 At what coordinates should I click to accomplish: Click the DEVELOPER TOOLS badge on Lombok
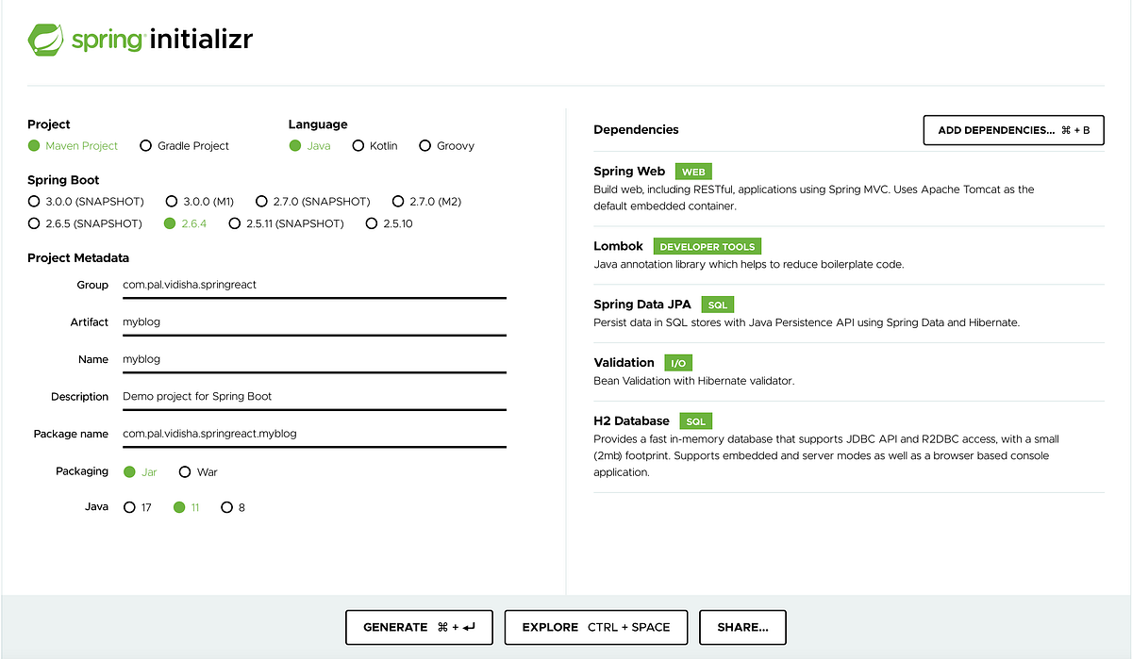point(707,245)
